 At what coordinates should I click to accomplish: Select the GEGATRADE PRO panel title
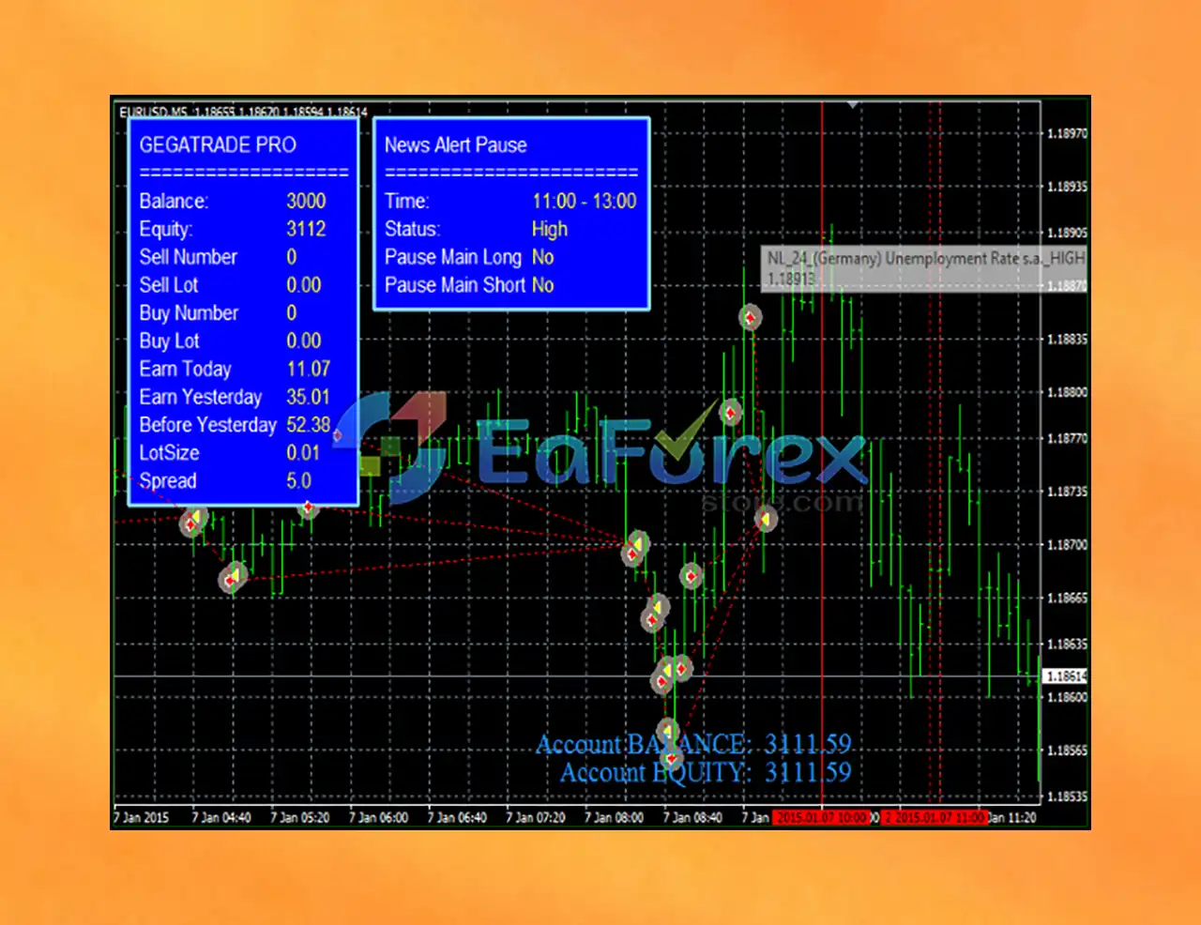pyautogui.click(x=218, y=144)
